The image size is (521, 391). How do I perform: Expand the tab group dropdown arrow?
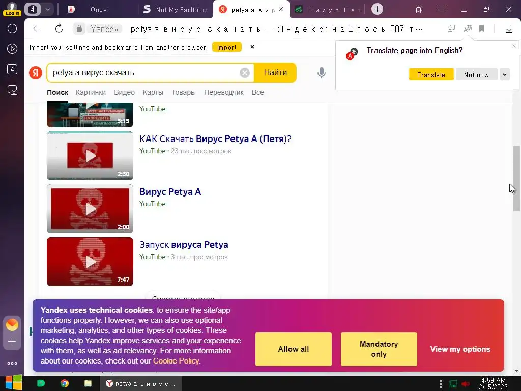pyautogui.click(x=47, y=9)
